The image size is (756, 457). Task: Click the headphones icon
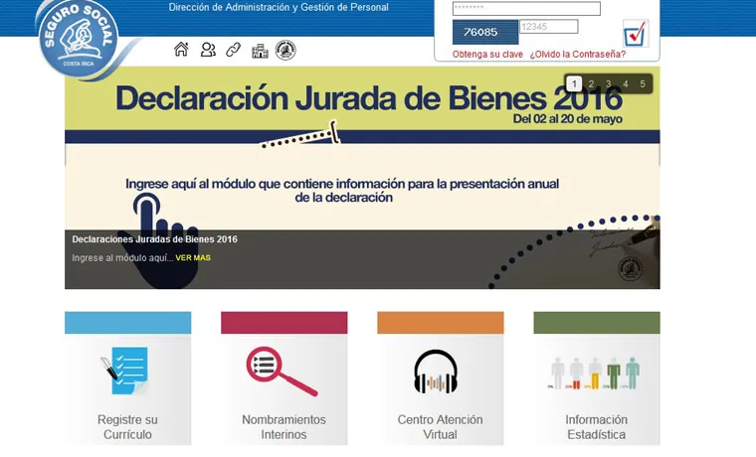436,372
